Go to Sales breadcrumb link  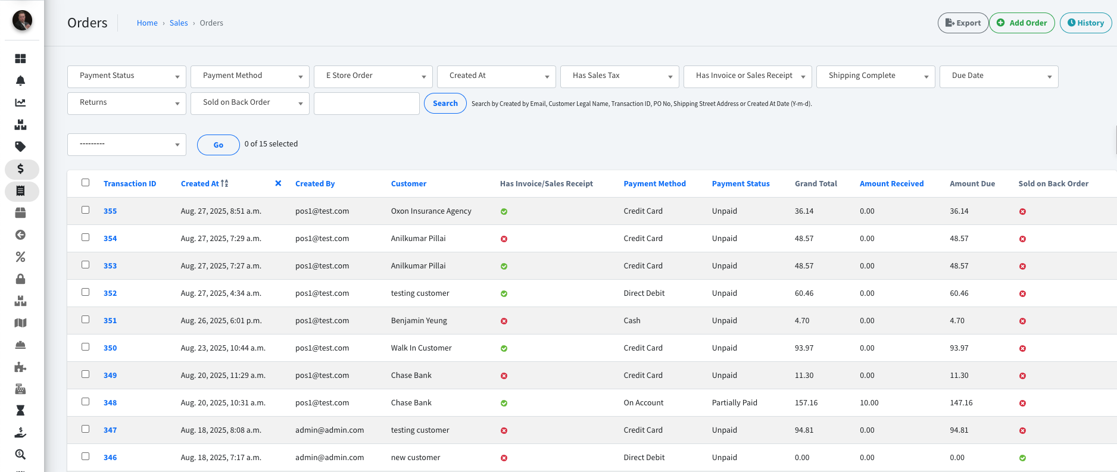179,23
